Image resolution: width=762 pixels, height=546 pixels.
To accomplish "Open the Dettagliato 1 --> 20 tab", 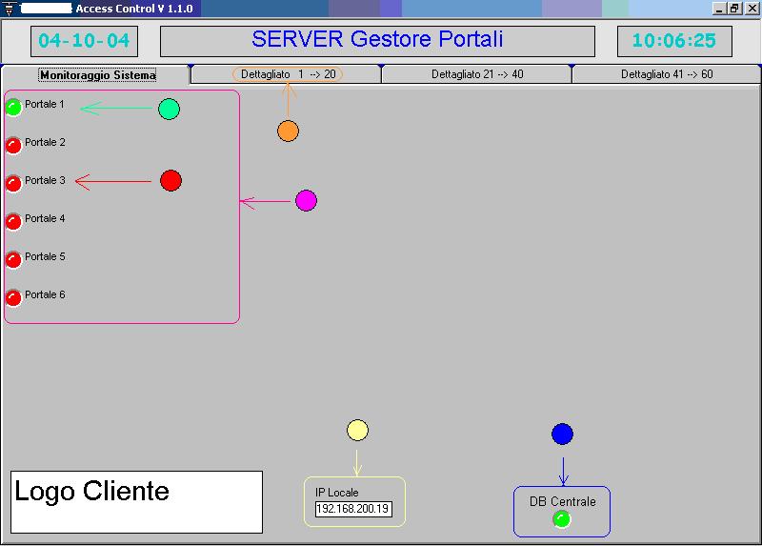I will point(288,74).
